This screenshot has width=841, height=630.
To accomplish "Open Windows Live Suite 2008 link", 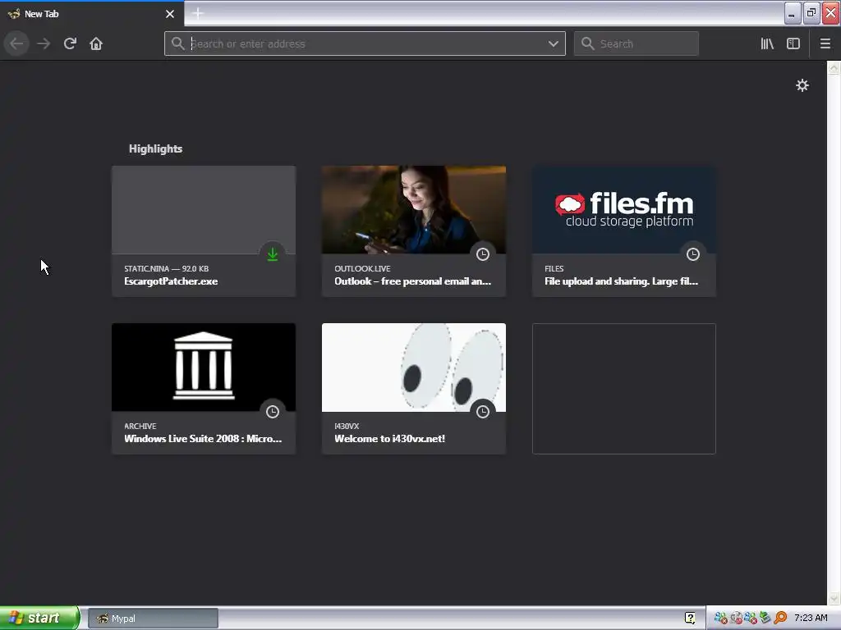I will point(203,439).
